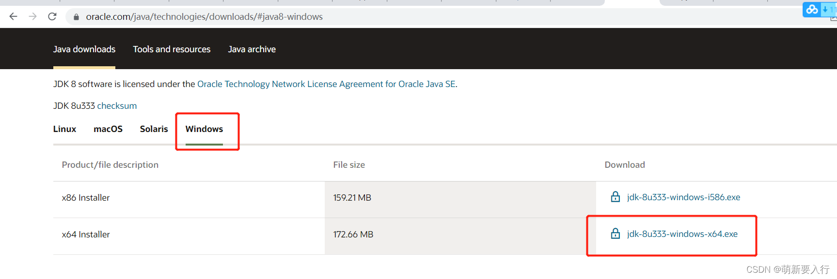The width and height of the screenshot is (837, 279).
Task: Open the Java downloads navigation item
Action: (x=84, y=49)
